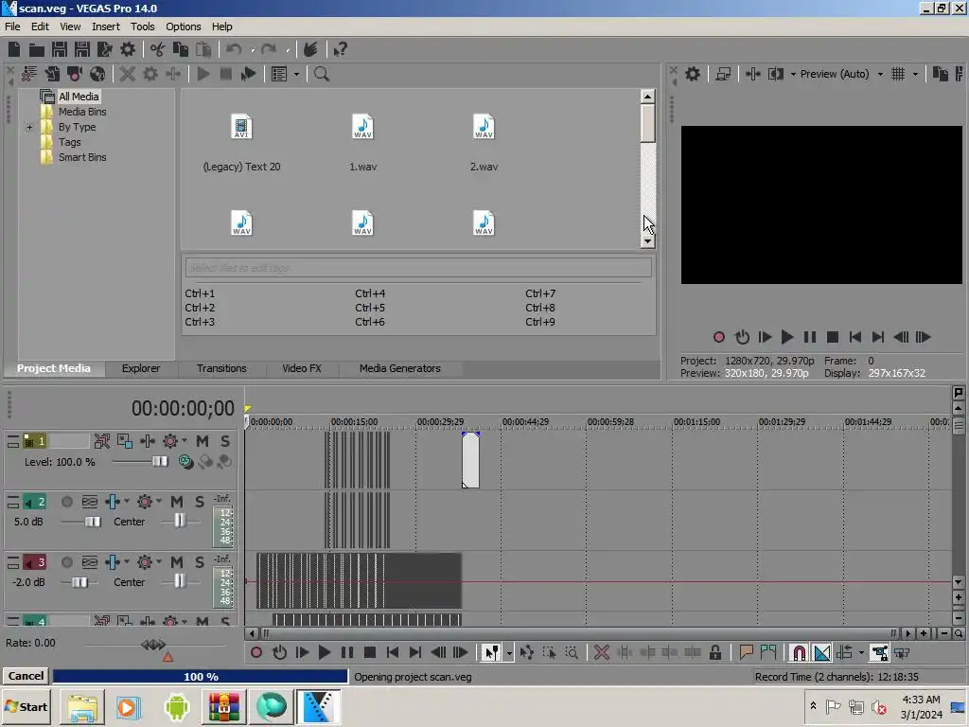Open the Android icon on taskbar
Image resolution: width=969 pixels, height=727 pixels.
tap(177, 706)
